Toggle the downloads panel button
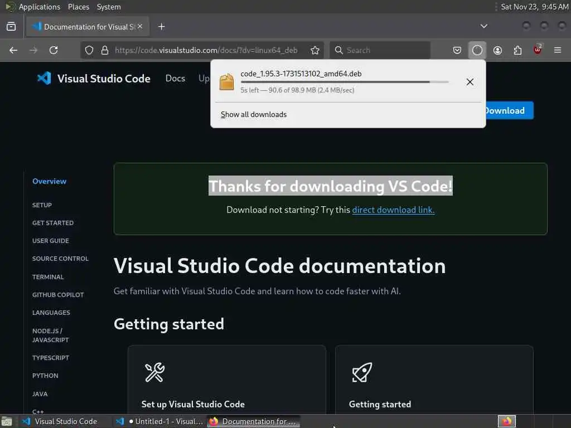 click(477, 50)
